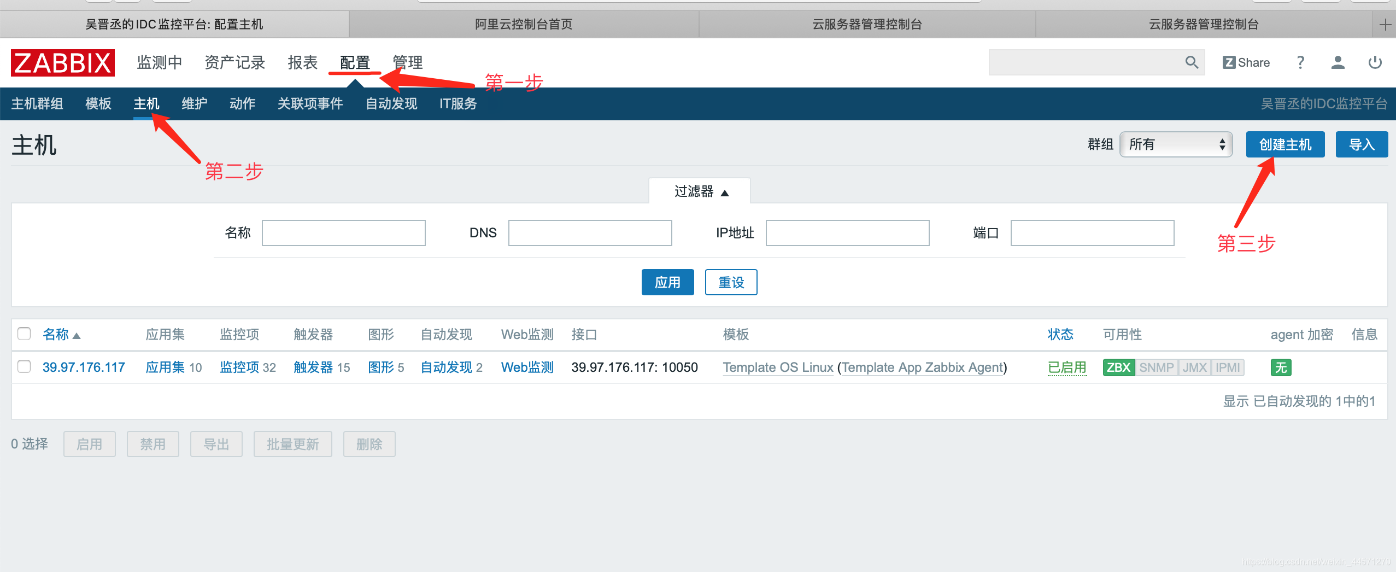The image size is (1396, 572).
Task: Apply the filter with 应用 button
Action: pos(667,282)
